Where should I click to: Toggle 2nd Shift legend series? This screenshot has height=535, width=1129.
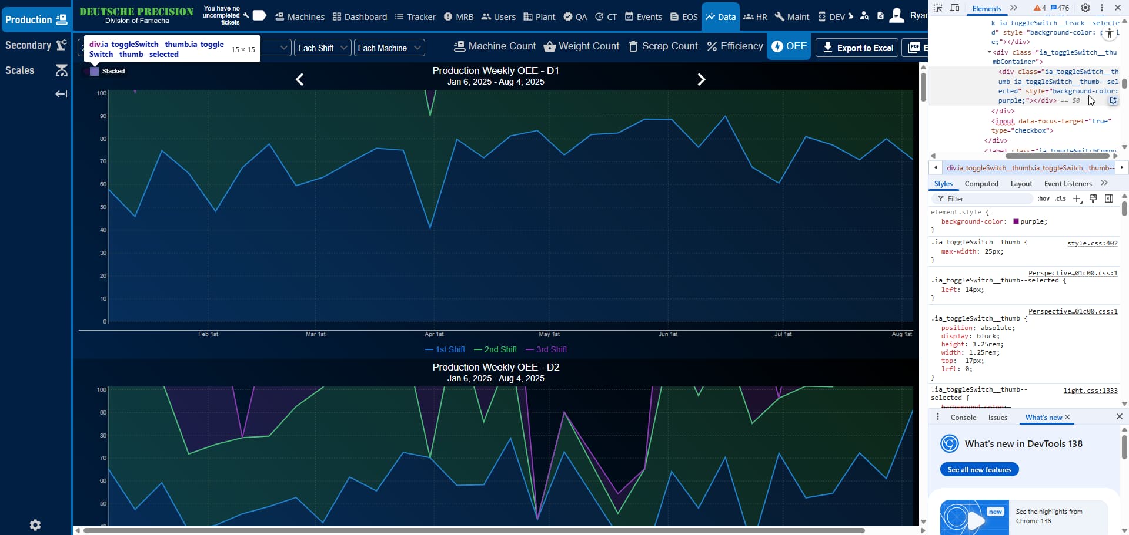point(496,349)
